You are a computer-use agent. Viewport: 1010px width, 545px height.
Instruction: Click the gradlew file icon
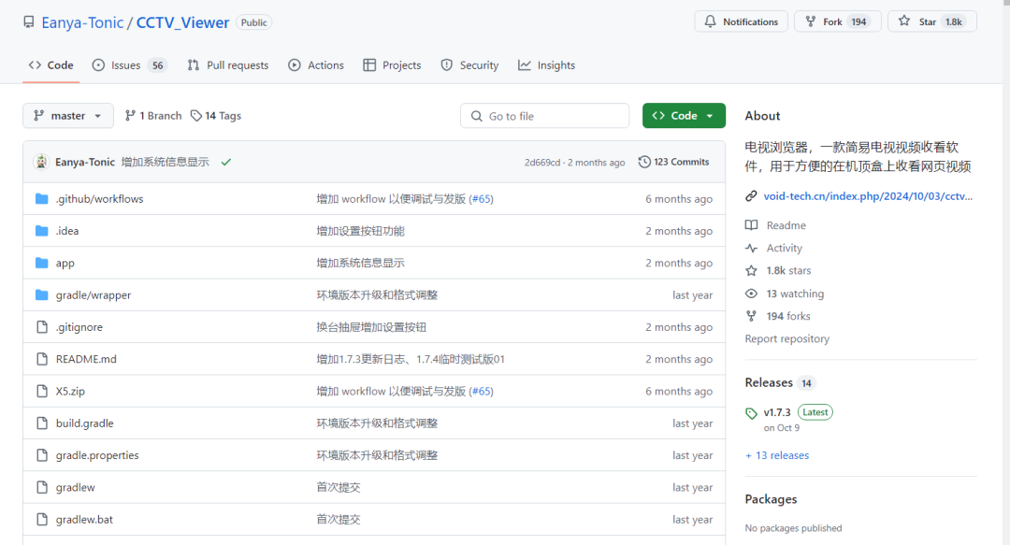(42, 487)
